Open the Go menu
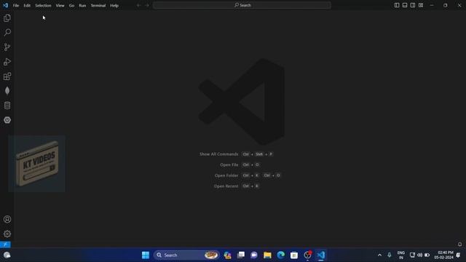This screenshot has height=262, width=466. pos(71,5)
